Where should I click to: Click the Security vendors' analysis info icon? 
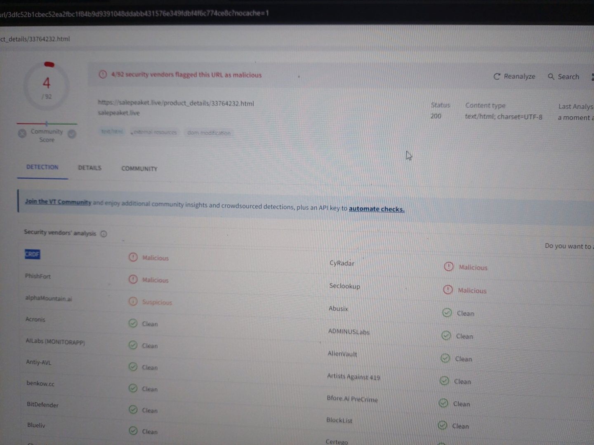point(104,234)
